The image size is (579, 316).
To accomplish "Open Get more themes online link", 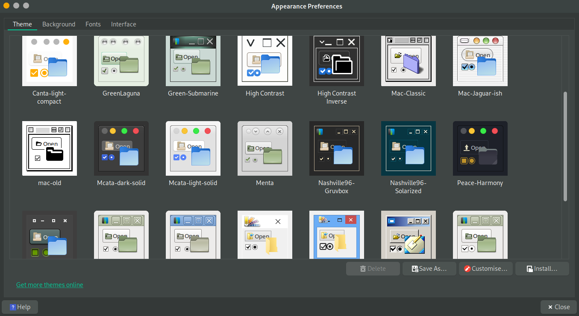I will point(50,284).
